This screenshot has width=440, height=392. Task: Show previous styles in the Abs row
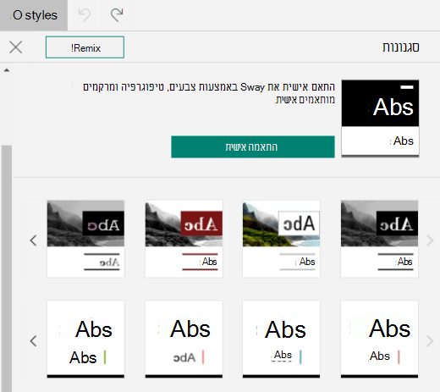tap(33, 341)
